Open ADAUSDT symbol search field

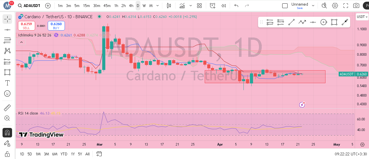coord(29,6)
